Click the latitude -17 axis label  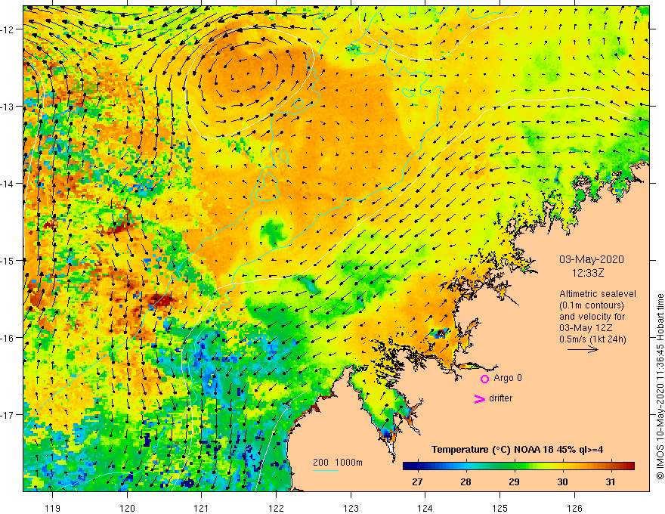[x=8, y=415]
